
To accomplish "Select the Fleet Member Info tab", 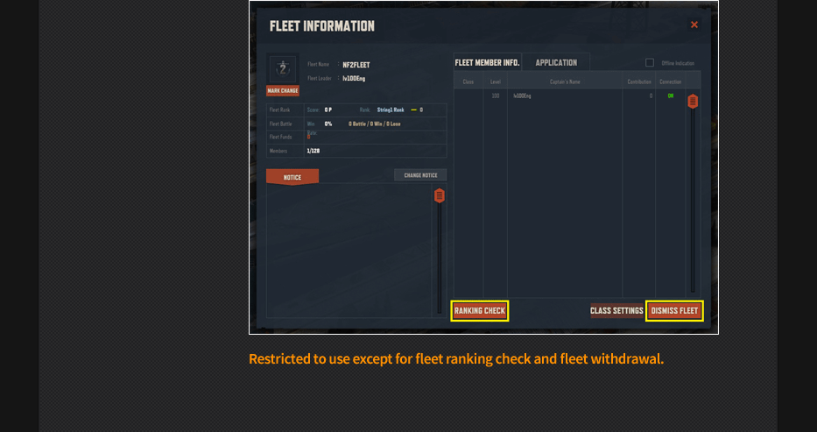I will click(x=487, y=62).
